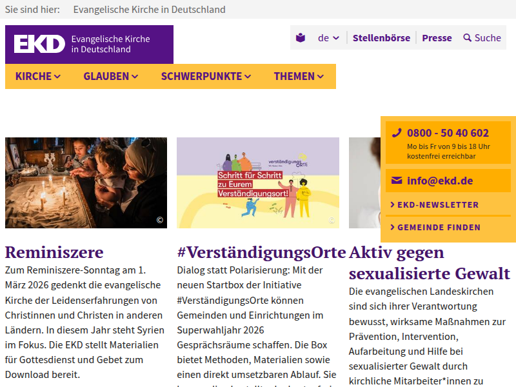This screenshot has width=516, height=387.
Task: Click the copyright symbol on the VerständigungsOrte image
Action: (x=332, y=220)
